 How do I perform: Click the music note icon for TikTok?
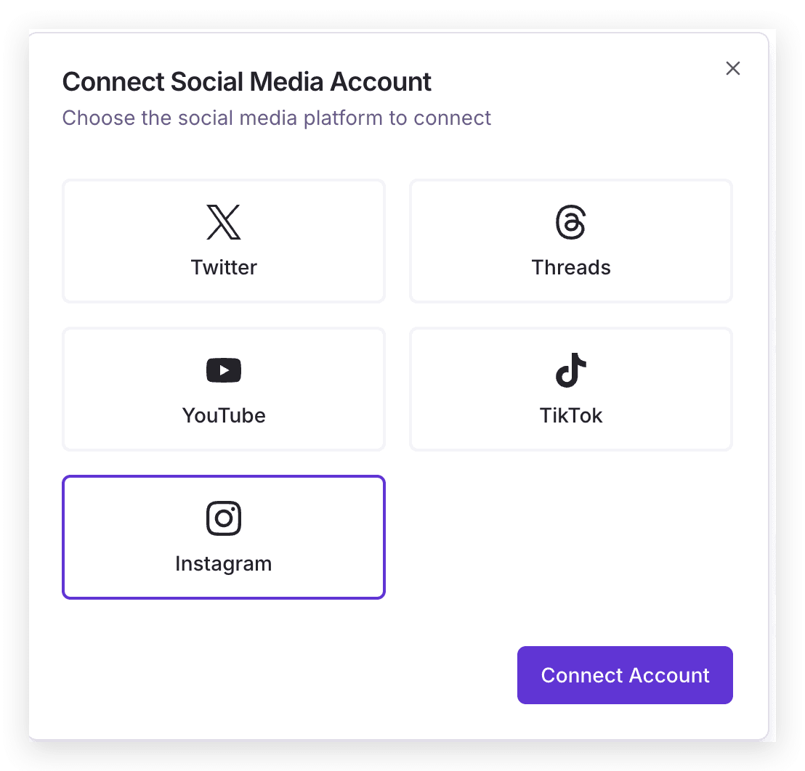click(571, 370)
